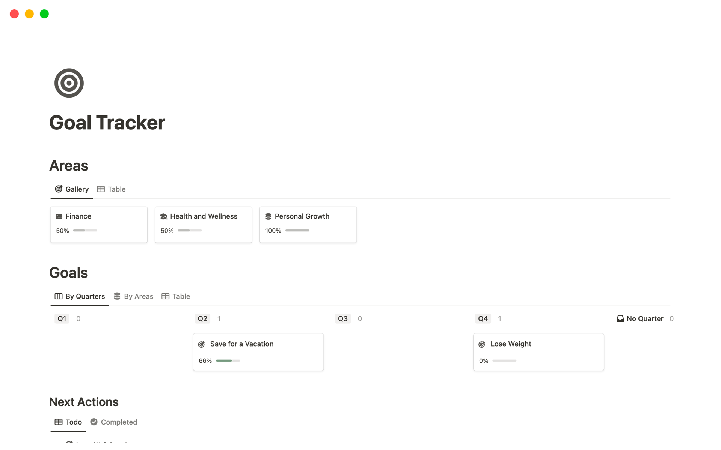Click the card icon on the Finance area
Viewport: 721px width, 450px height.
tap(59, 216)
